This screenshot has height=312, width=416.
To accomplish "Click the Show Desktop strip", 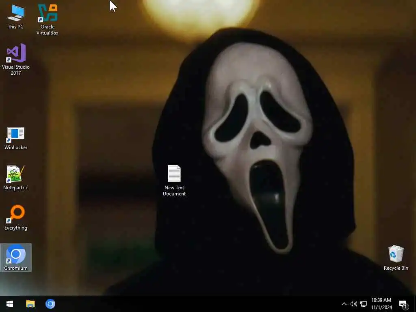I will click(x=415, y=304).
